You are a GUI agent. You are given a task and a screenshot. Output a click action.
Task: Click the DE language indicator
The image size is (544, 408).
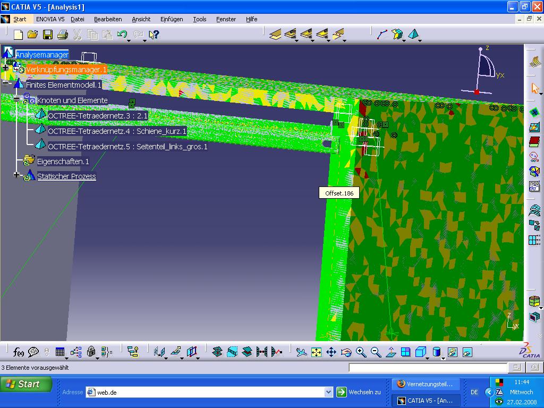pyautogui.click(x=474, y=392)
